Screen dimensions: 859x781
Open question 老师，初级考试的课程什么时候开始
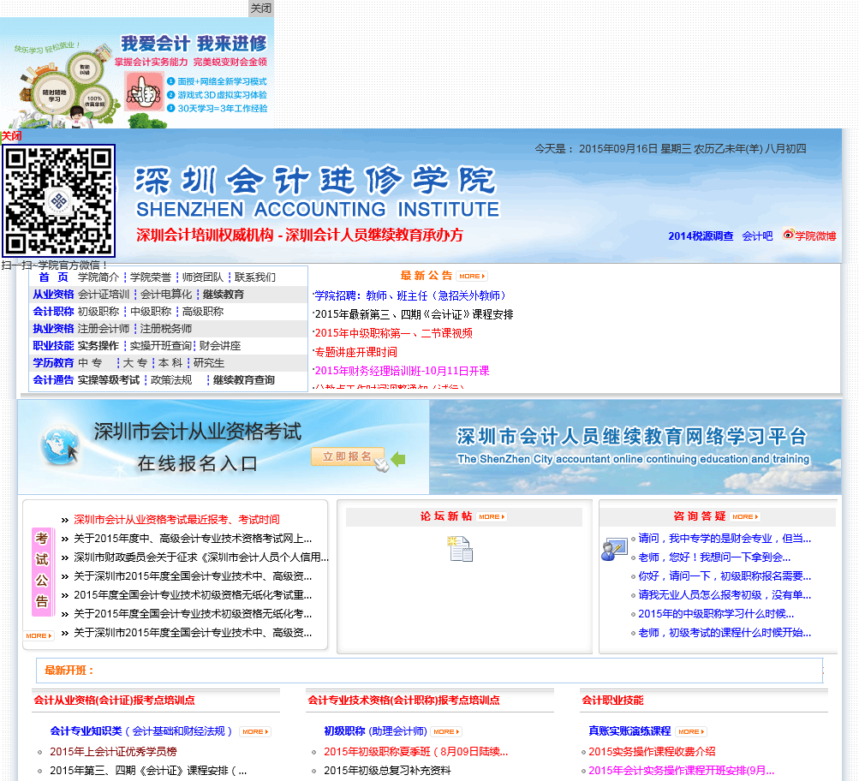(725, 633)
